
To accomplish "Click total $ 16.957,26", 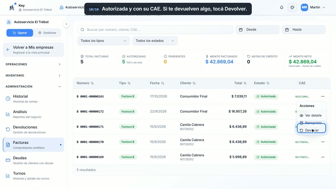I will [x=237, y=111].
